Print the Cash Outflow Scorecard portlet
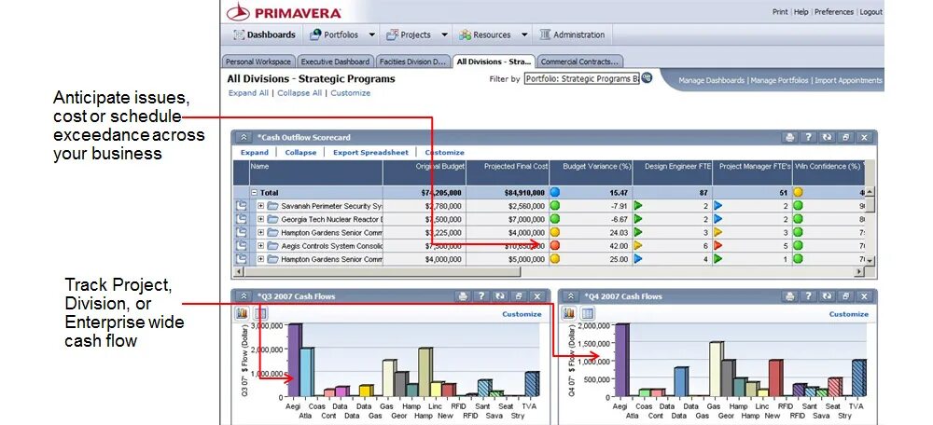Screen dimensions: 933x425 789,137
